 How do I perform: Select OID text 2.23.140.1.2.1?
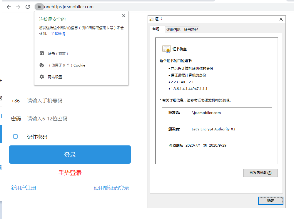182,82
